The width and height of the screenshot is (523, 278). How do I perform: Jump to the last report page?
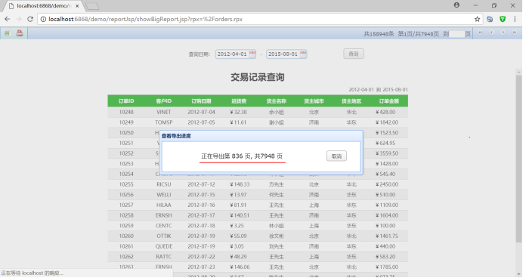[x=515, y=32]
